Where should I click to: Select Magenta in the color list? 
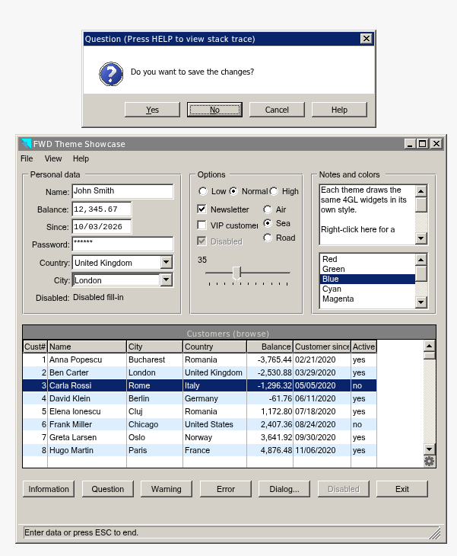(x=367, y=299)
